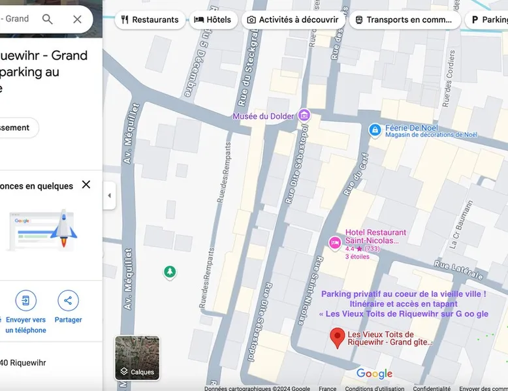The image size is (508, 391).
Task: Open Musée du Dolder map marker
Action: (x=304, y=115)
